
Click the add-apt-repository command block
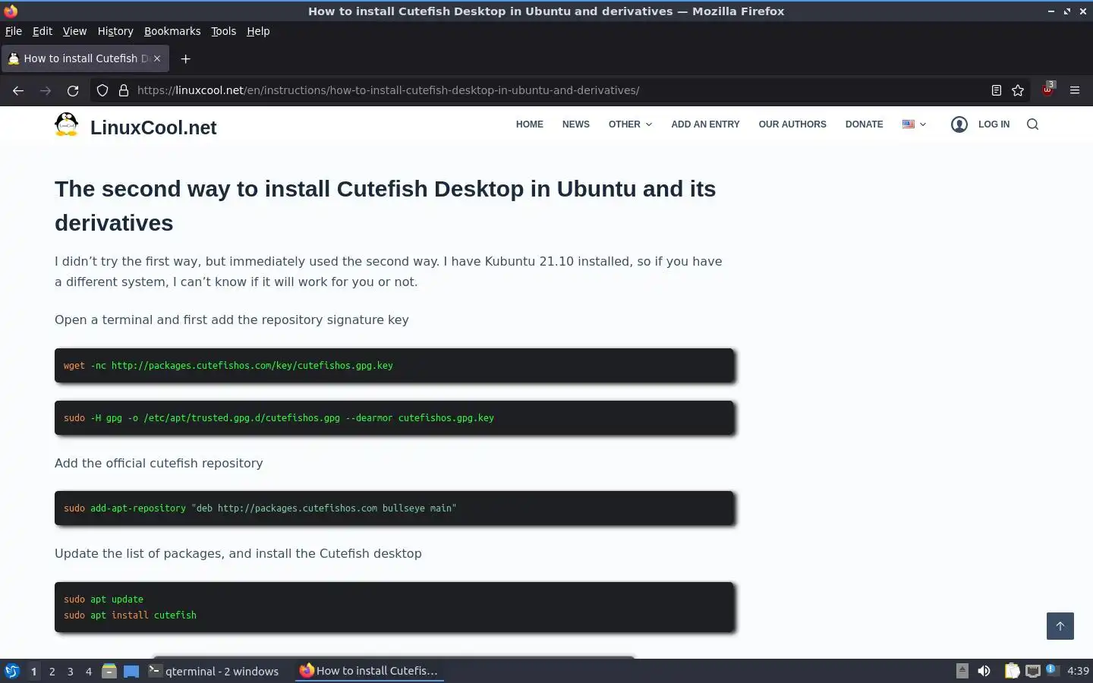coord(394,508)
